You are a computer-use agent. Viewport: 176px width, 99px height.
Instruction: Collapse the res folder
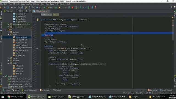point(6,29)
